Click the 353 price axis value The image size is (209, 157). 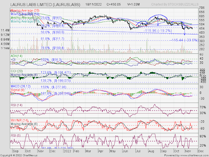(x=202, y=37)
